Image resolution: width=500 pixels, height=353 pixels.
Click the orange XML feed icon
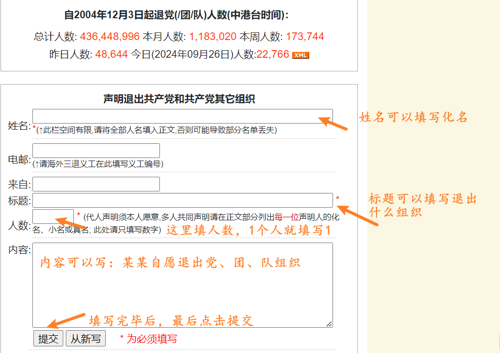tap(301, 55)
